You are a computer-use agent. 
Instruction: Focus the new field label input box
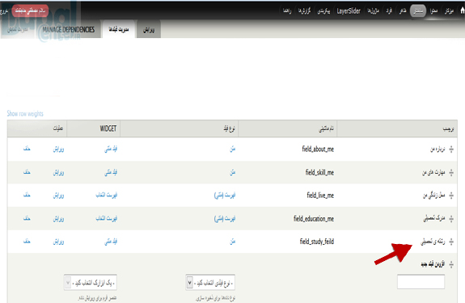click(x=421, y=282)
